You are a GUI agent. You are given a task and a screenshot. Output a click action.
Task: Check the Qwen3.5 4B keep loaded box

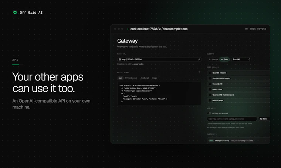click(x=210, y=73)
